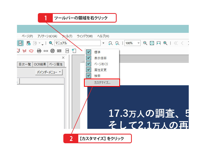The image size is (206, 154).
Task: Go to previous page chevron icon
Action: point(182,43)
